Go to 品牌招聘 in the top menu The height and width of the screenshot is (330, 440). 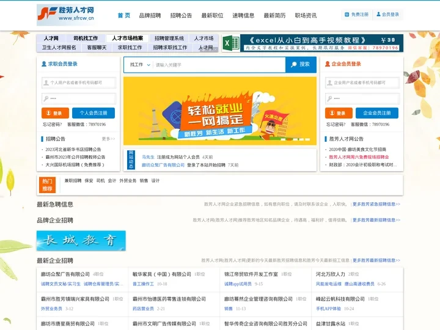coord(150,15)
